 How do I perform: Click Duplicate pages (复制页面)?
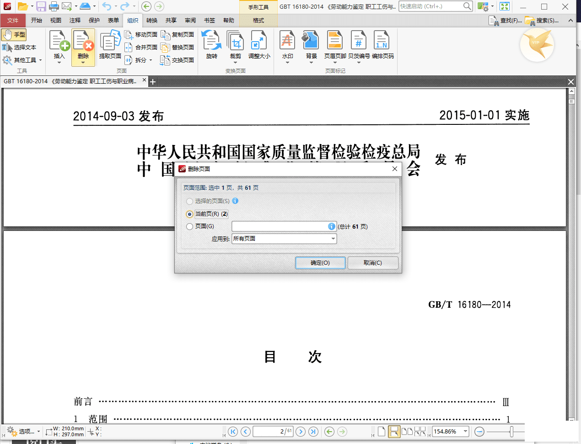click(x=178, y=35)
